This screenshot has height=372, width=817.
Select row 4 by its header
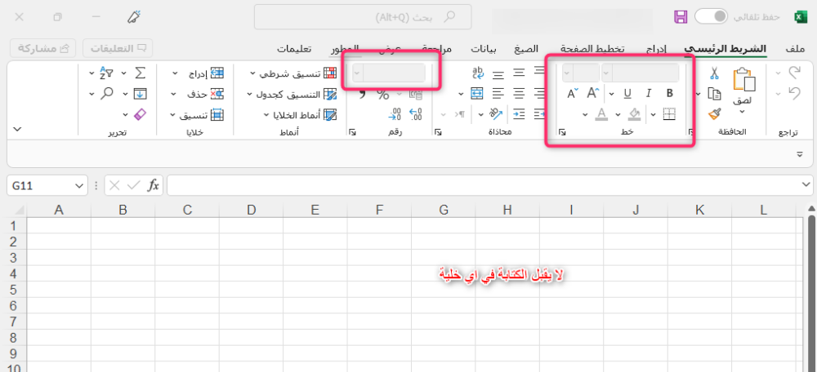[14, 273]
